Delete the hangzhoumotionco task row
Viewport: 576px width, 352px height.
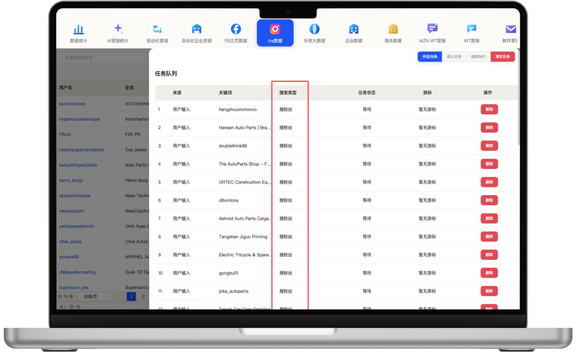489,109
